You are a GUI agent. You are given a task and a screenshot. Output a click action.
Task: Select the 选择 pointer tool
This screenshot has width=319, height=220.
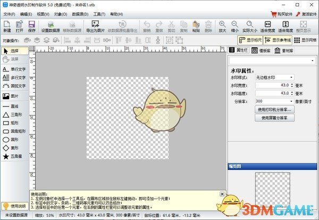(x=15, y=51)
